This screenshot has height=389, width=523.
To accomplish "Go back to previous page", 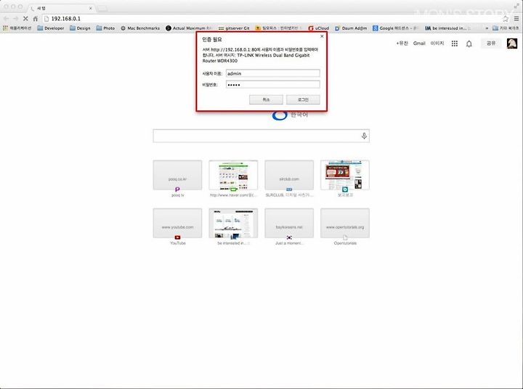I will click(6, 19).
